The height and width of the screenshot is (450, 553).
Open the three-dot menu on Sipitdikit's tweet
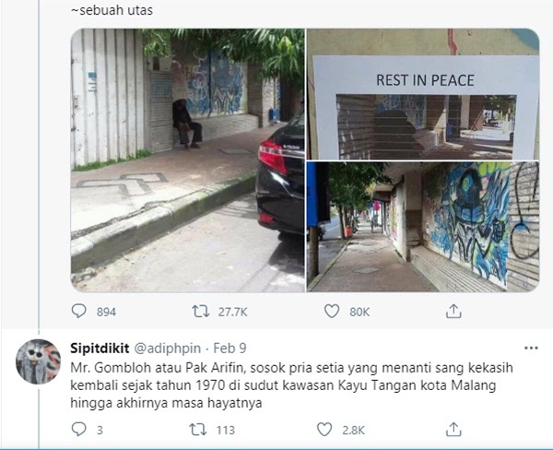[531, 348]
